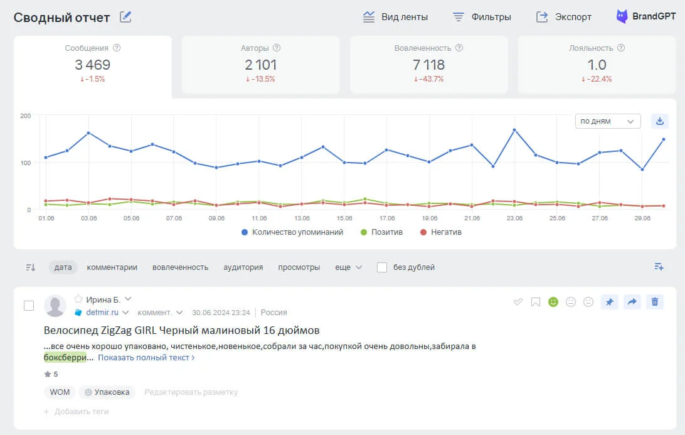Pin the message with the pin icon

click(609, 302)
